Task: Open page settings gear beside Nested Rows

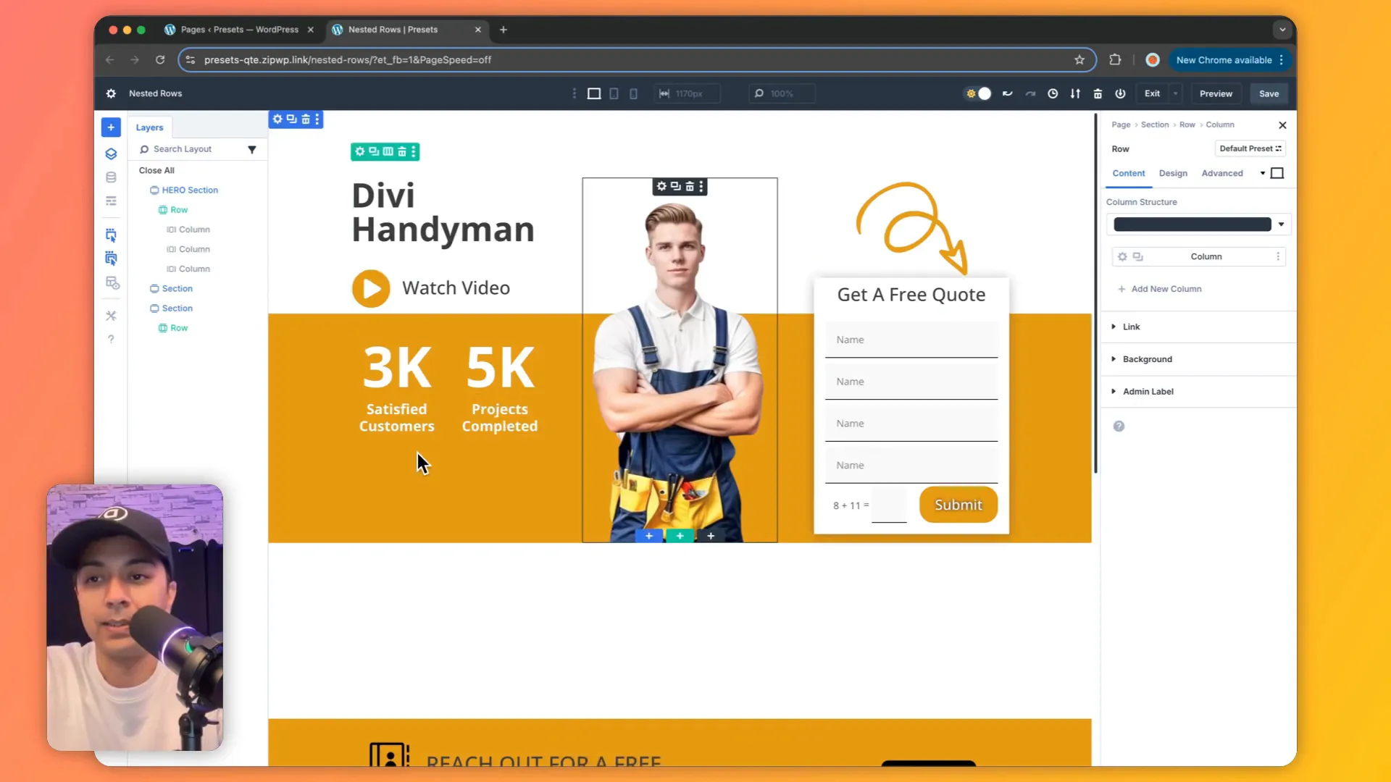Action: [111, 93]
